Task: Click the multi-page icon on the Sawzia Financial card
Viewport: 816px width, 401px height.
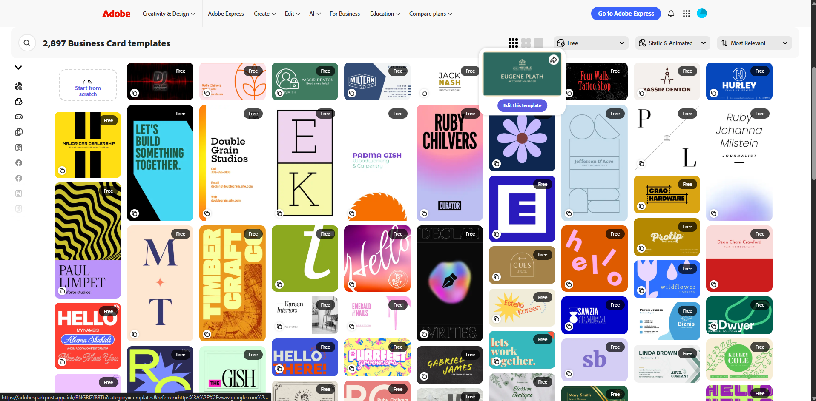Action: pos(569,327)
